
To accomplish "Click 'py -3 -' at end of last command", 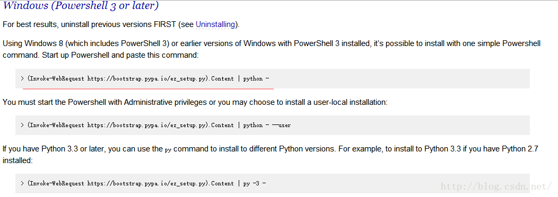I will click(255, 183).
